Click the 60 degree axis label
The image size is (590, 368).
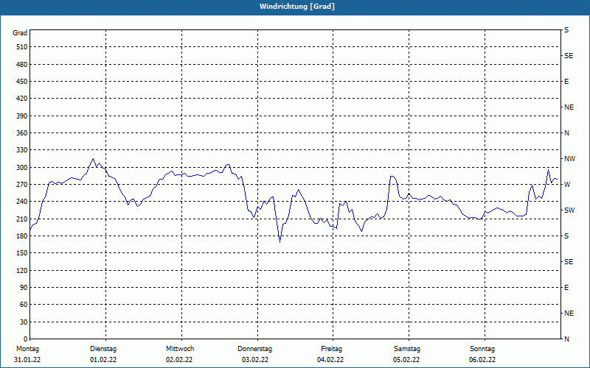point(24,305)
